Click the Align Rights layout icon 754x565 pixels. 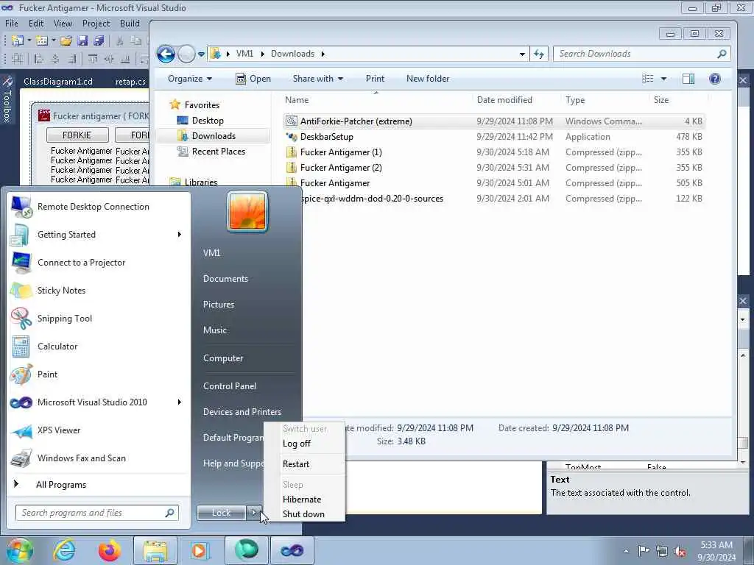click(71, 59)
